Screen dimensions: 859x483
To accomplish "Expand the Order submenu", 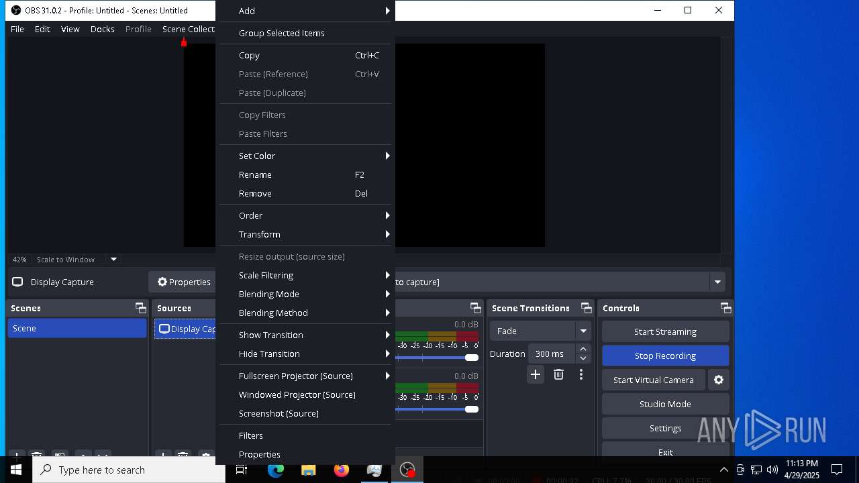I will 305,215.
